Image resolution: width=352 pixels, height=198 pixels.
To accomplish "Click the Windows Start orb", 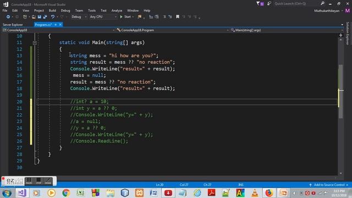I will coord(7,193).
